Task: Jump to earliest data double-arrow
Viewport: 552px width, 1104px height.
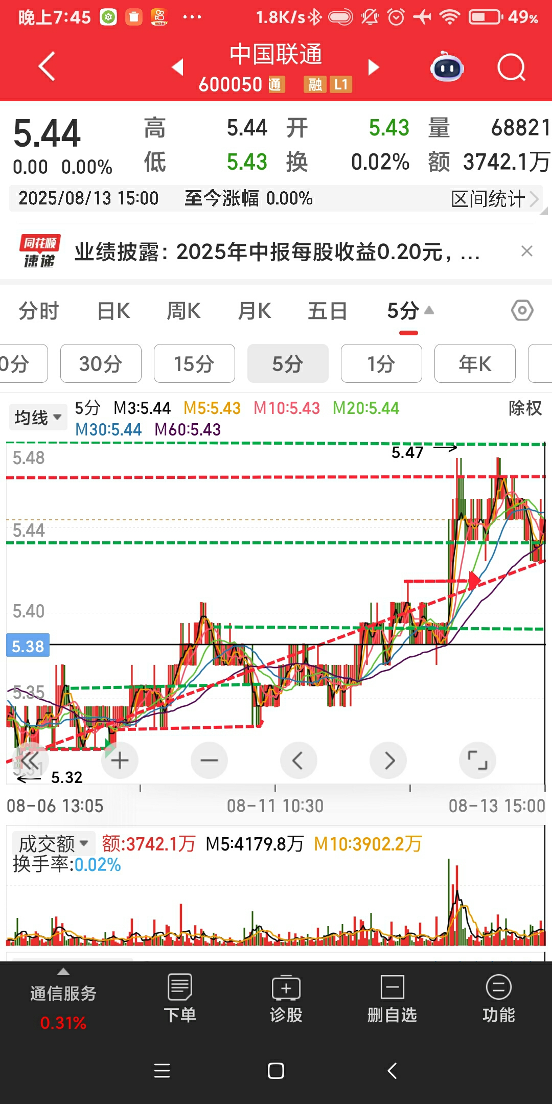Action: click(30, 761)
